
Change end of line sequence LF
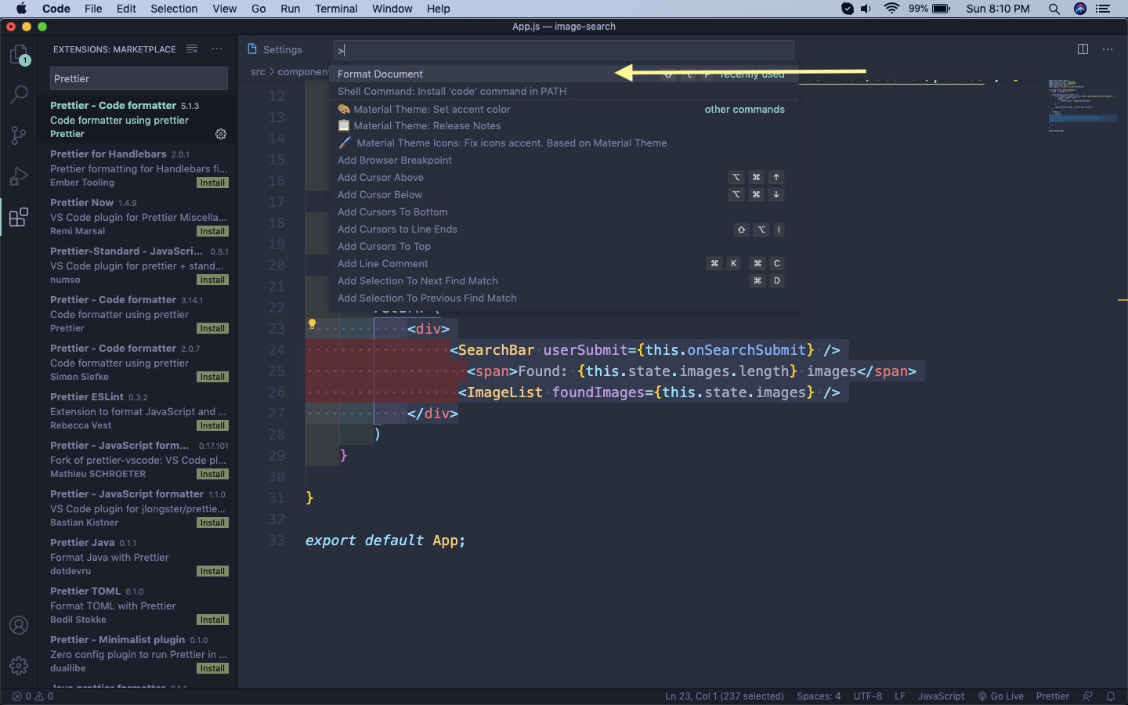pos(900,696)
